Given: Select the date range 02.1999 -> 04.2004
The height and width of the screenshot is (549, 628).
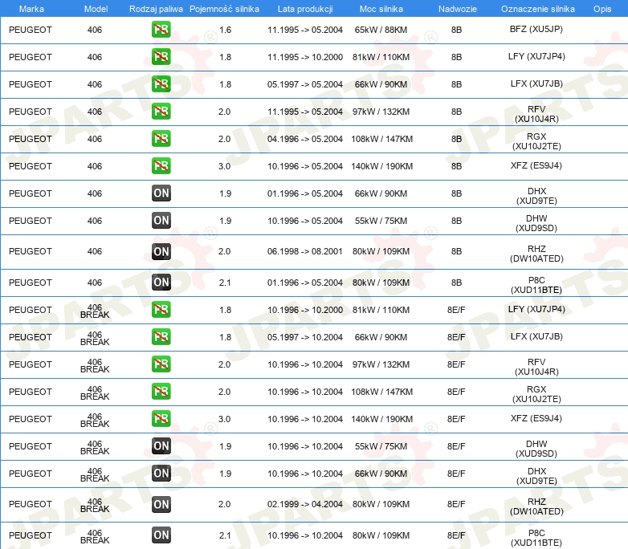Looking at the screenshot, I should click(x=305, y=504).
